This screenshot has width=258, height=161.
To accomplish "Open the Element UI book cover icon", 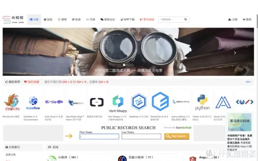I will click(x=160, y=101).
